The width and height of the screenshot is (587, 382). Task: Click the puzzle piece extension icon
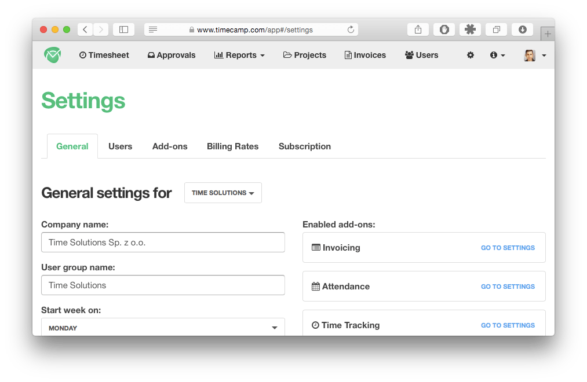click(470, 30)
